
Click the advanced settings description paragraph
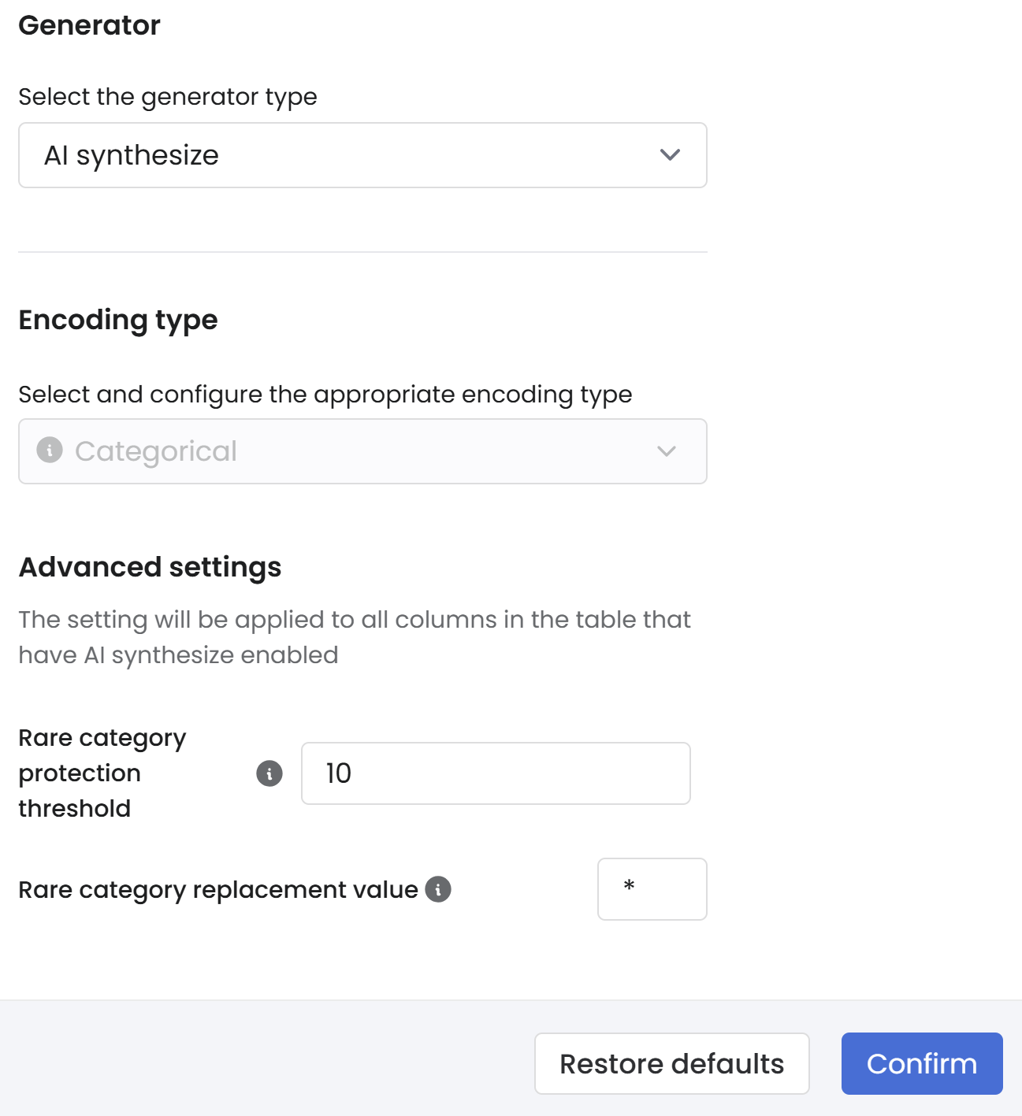tap(354, 636)
